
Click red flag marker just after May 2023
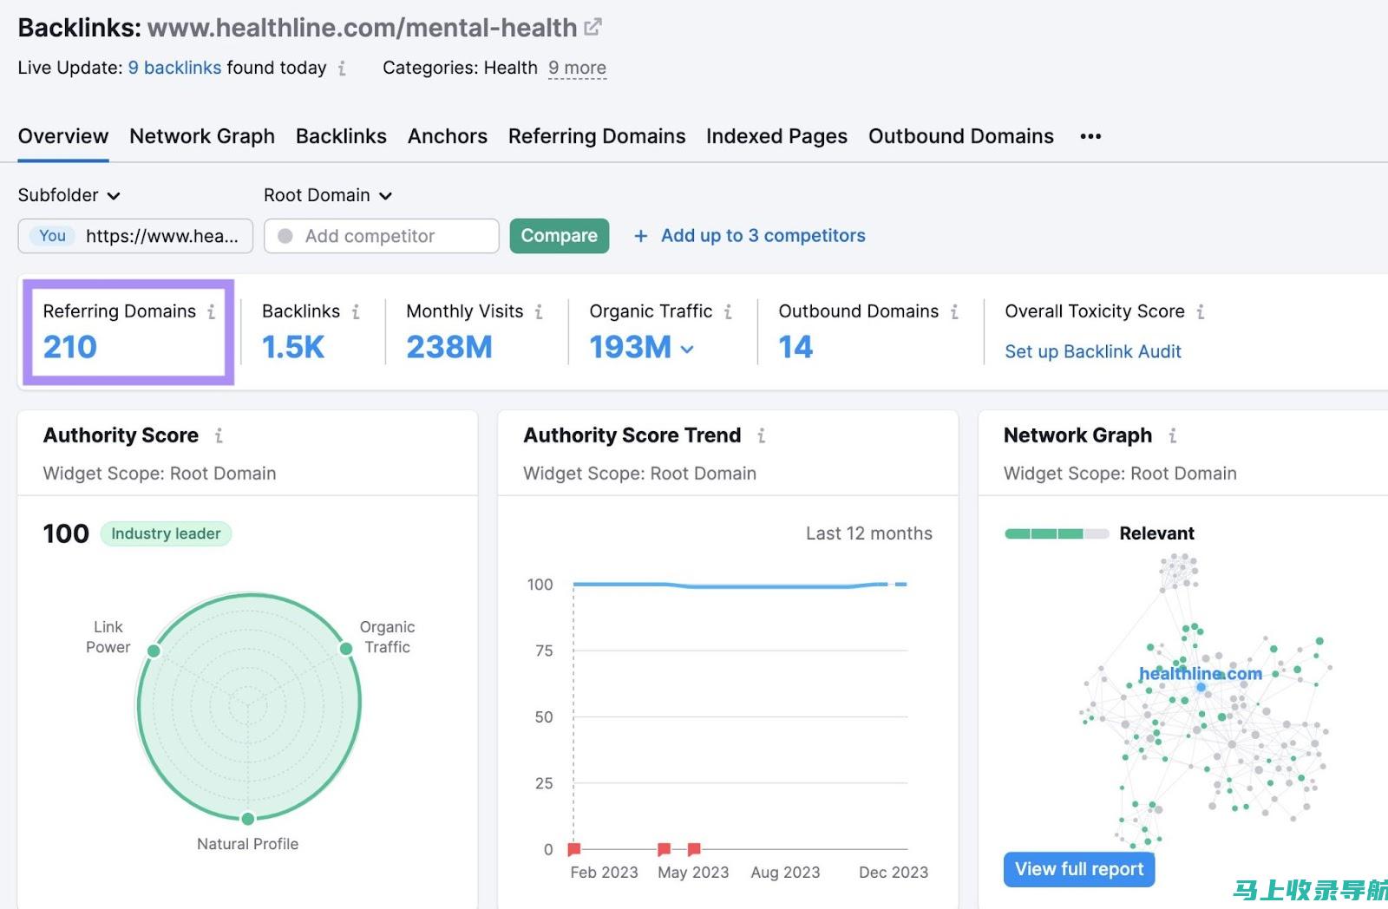pyautogui.click(x=694, y=848)
